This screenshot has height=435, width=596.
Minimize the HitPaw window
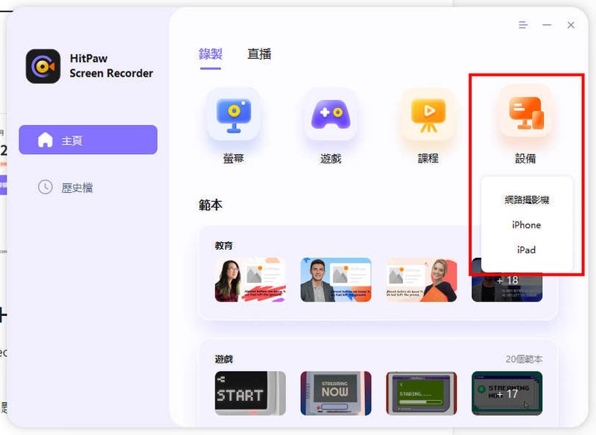[547, 25]
